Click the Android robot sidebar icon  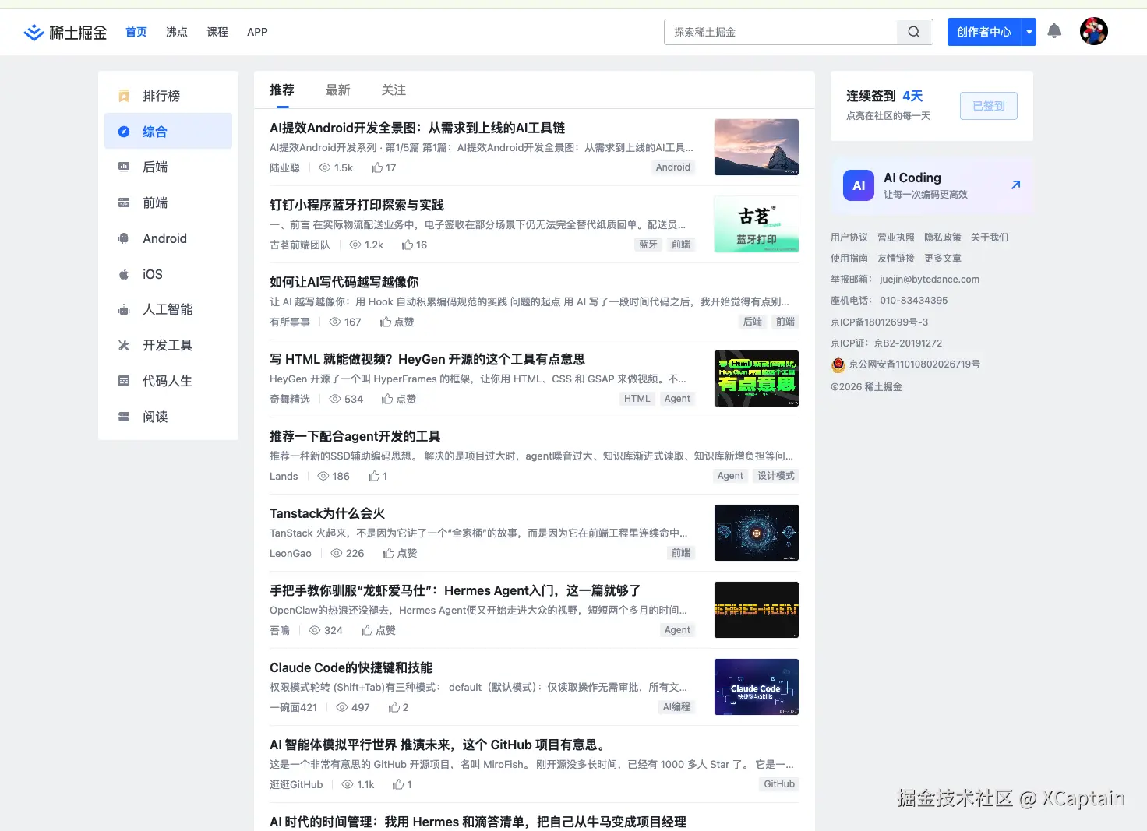tap(124, 238)
